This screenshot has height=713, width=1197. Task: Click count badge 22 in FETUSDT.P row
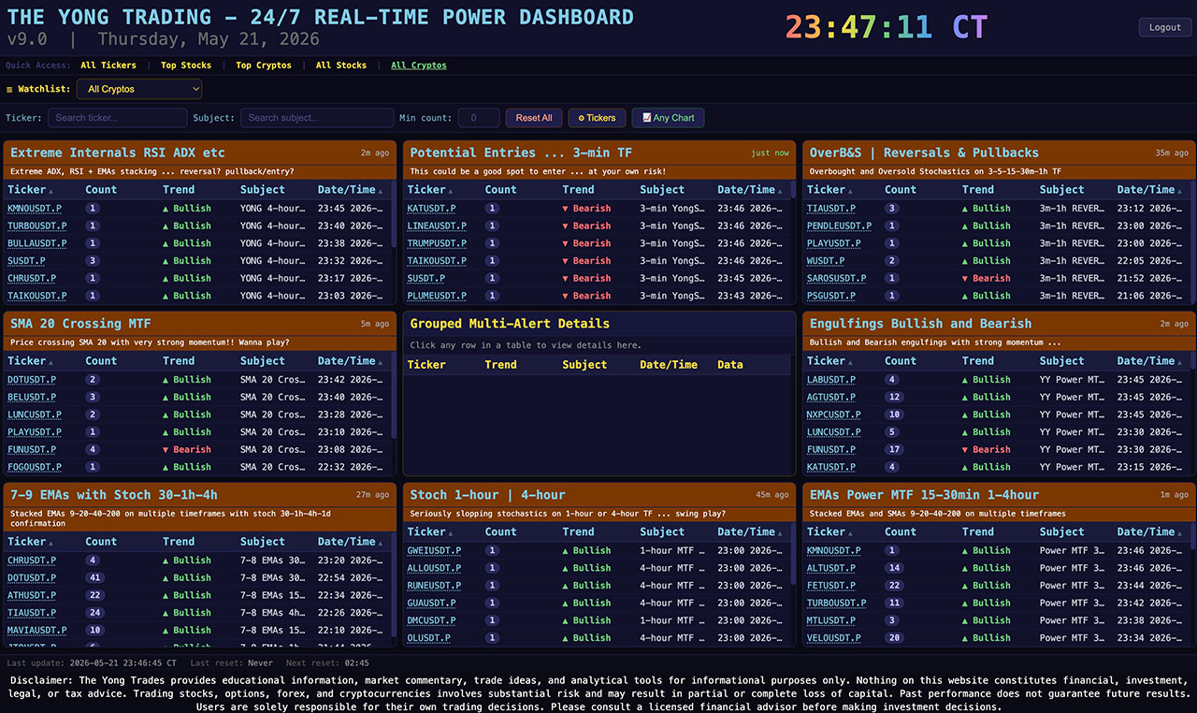point(894,586)
